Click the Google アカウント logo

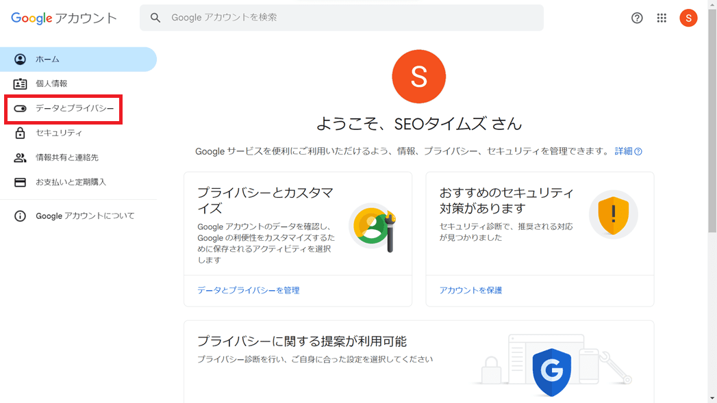64,18
